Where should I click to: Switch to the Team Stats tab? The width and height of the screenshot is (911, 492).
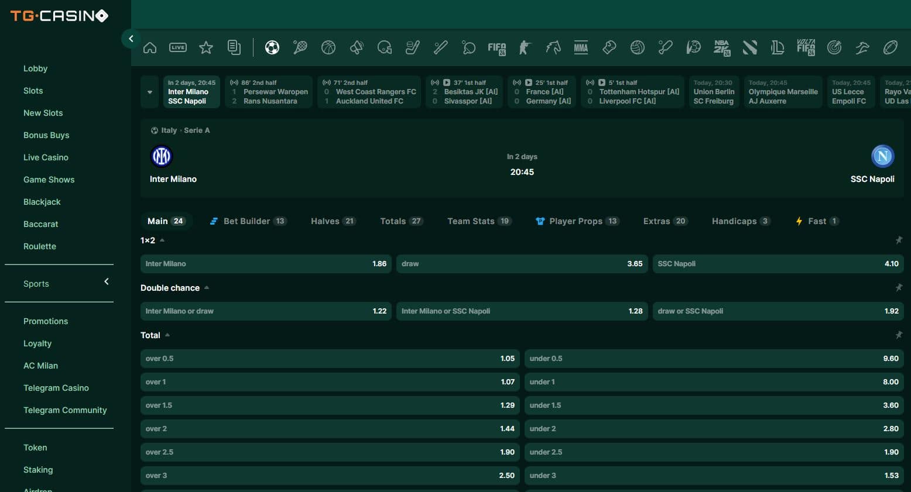tap(479, 221)
